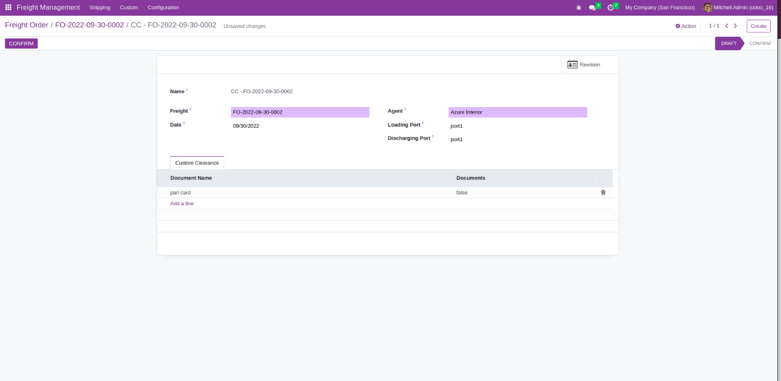Click the Add a line link
The width and height of the screenshot is (781, 381).
(x=182, y=204)
